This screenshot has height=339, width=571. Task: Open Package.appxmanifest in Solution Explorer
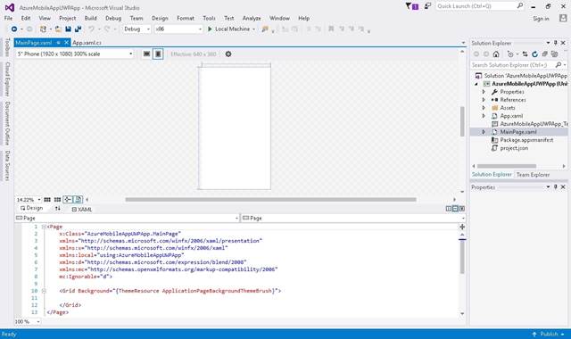526,140
